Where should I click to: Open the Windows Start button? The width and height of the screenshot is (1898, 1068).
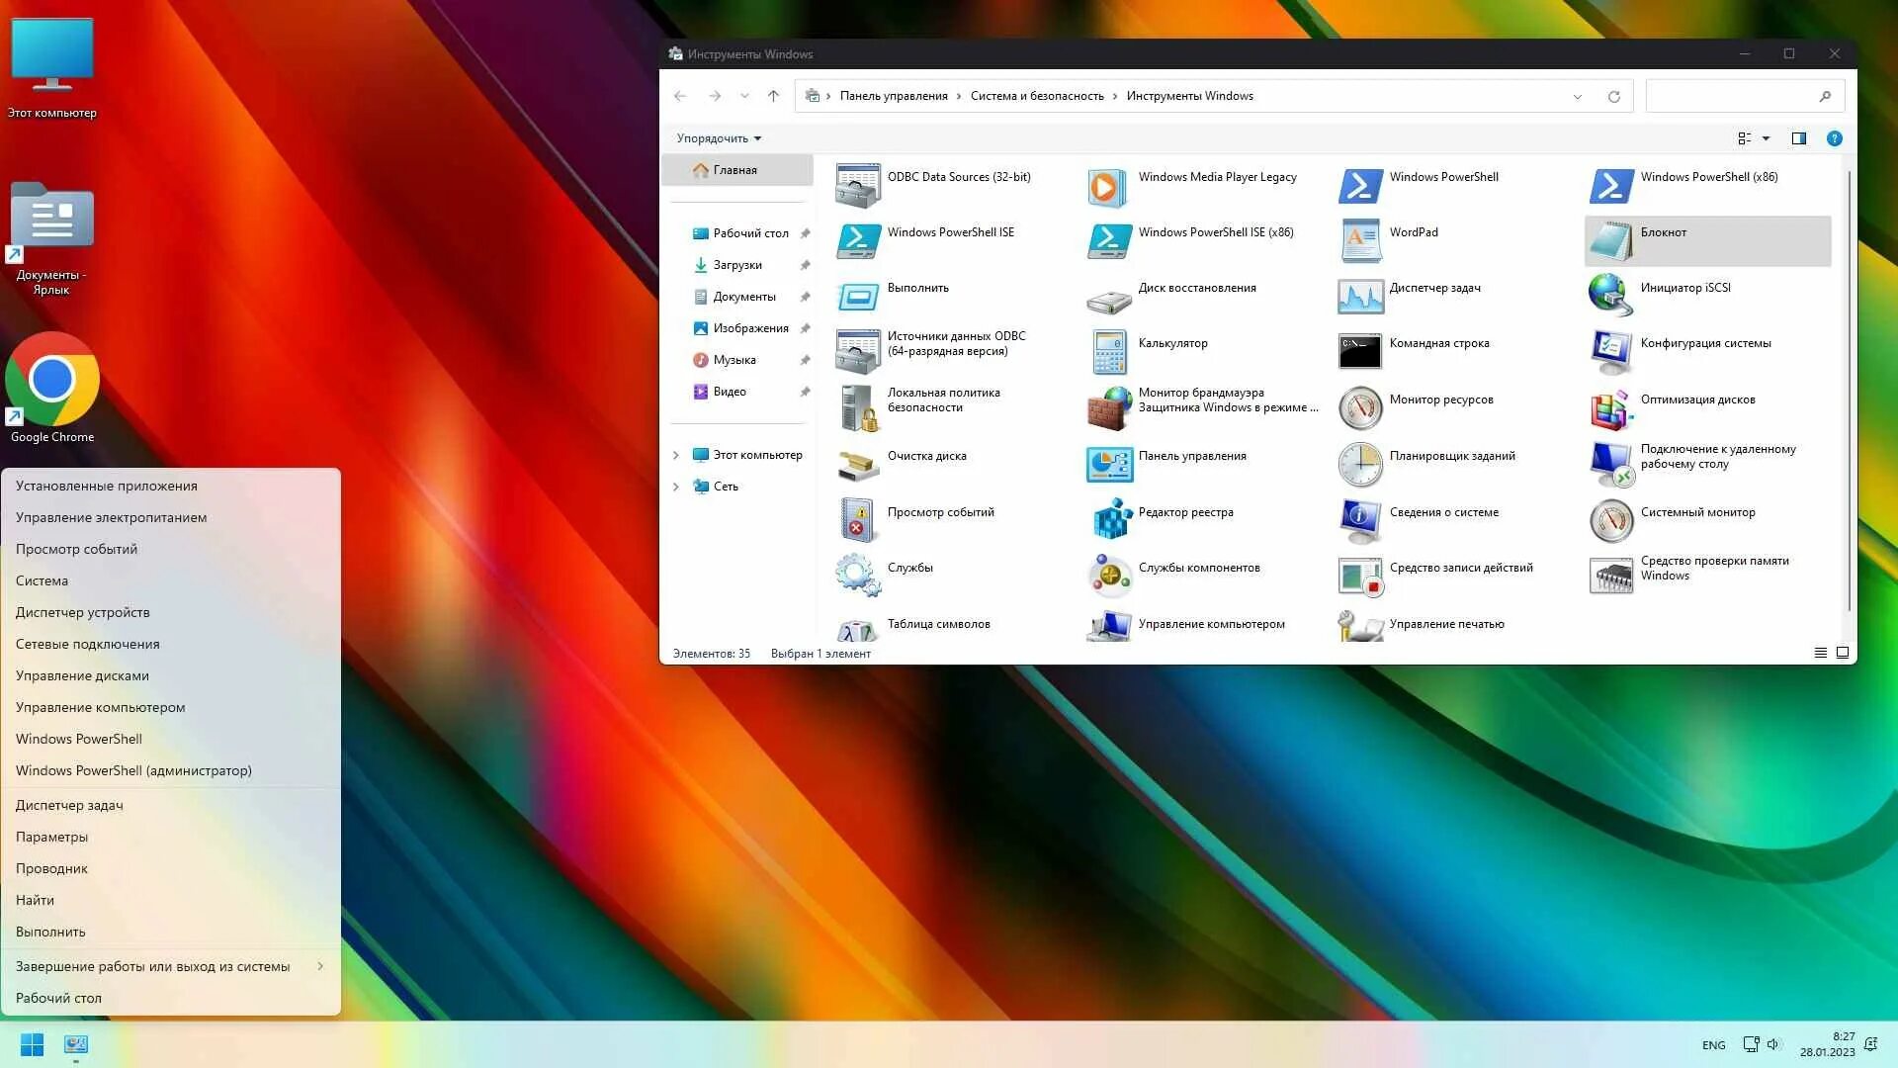[32, 1044]
